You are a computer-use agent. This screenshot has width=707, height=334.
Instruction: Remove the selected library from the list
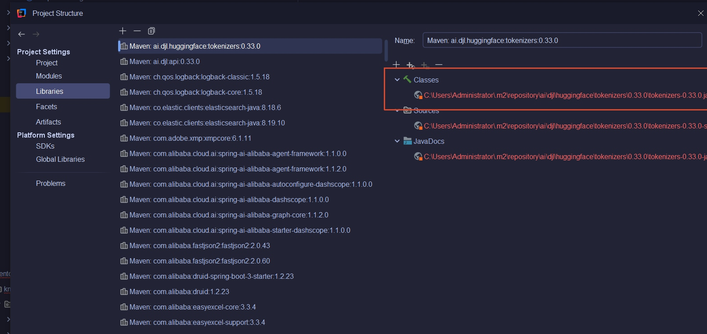tap(137, 31)
